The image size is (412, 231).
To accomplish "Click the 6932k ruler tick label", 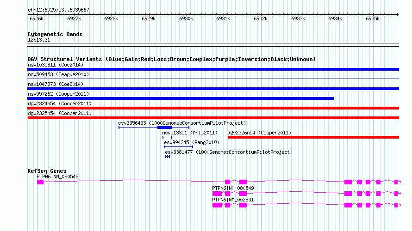I will click(261, 18).
